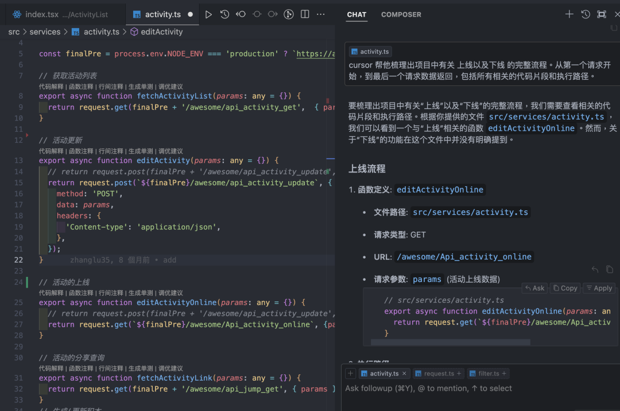Click comment // 活动的上线
Screen dimensions: 620x411
pos(64,282)
